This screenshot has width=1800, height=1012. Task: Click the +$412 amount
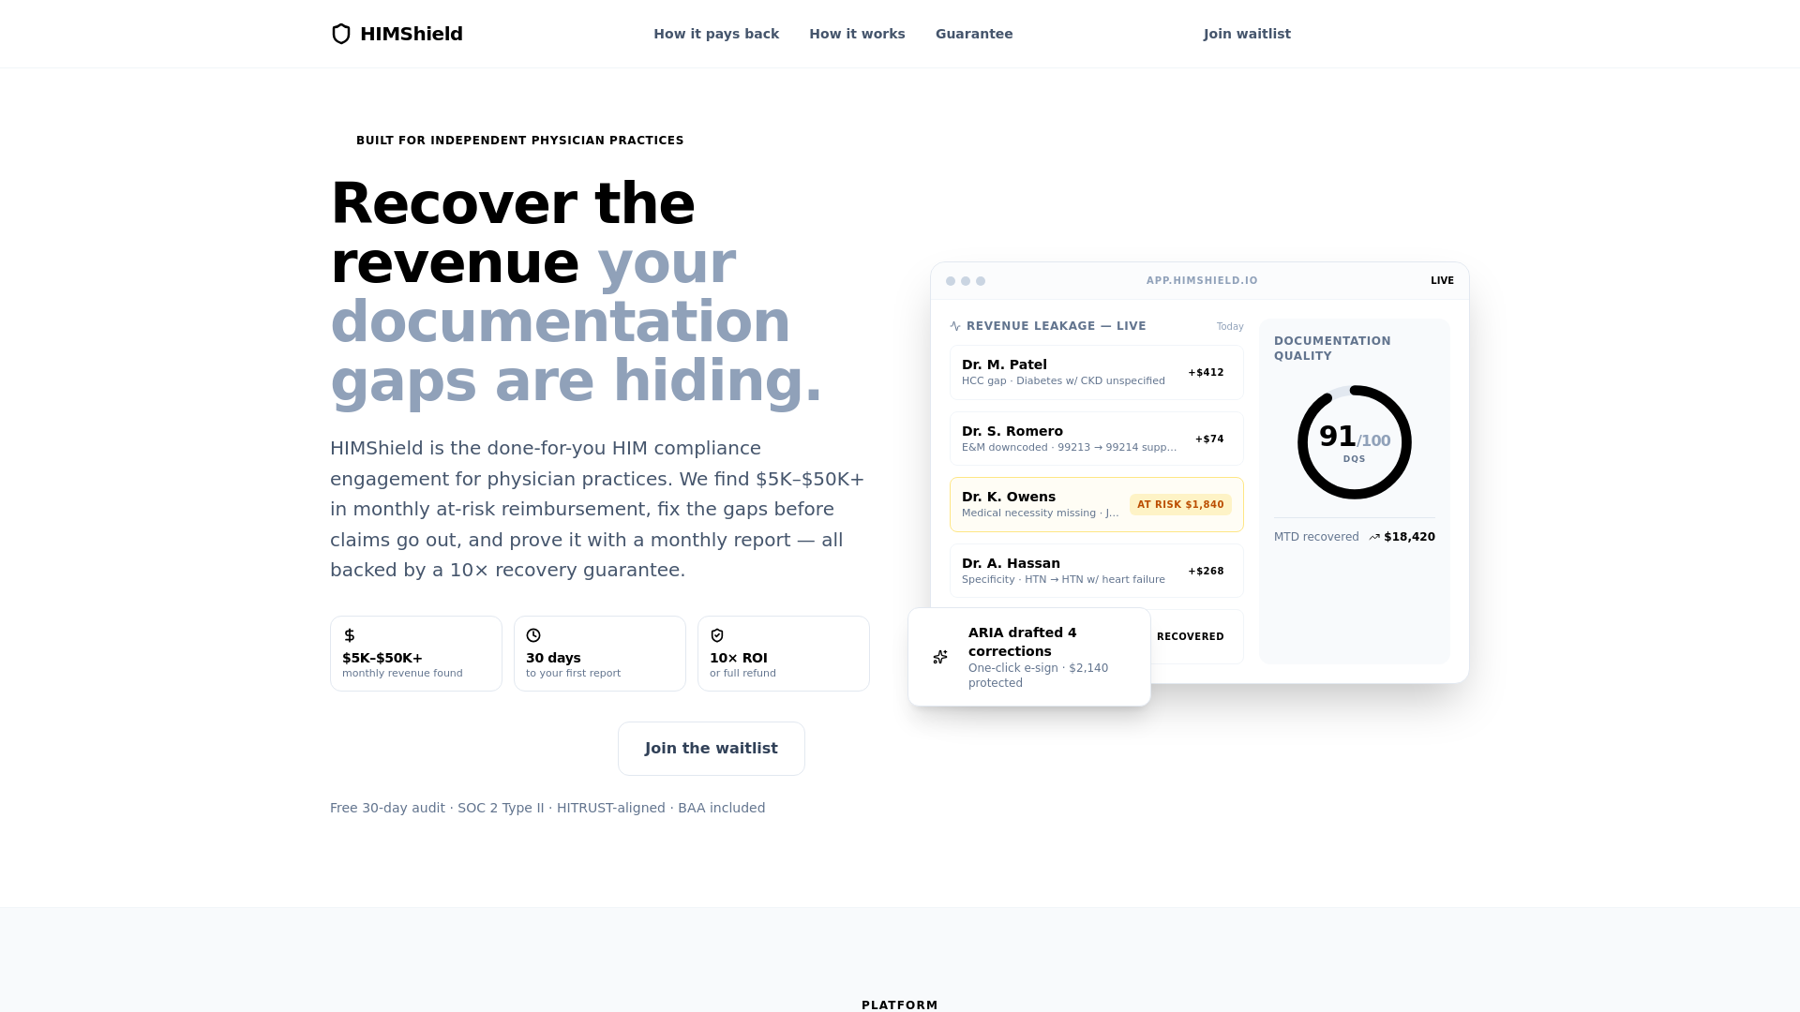(1206, 373)
